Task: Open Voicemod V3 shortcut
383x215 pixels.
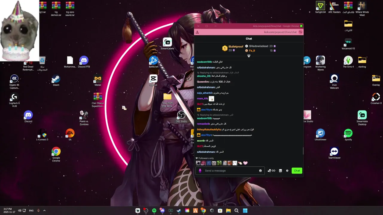Action: tap(348, 44)
